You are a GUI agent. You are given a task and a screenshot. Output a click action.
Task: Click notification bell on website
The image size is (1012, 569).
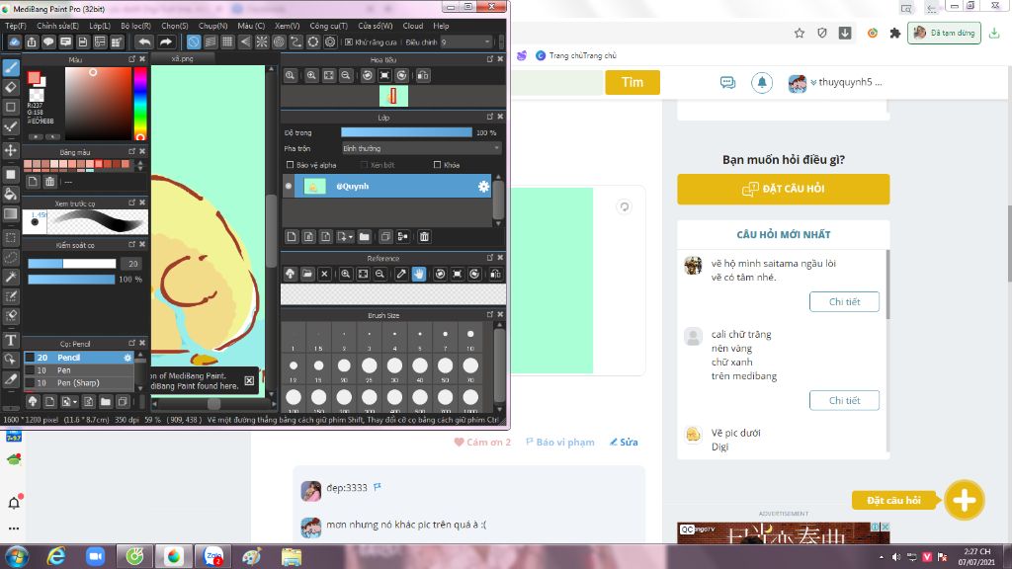762,83
